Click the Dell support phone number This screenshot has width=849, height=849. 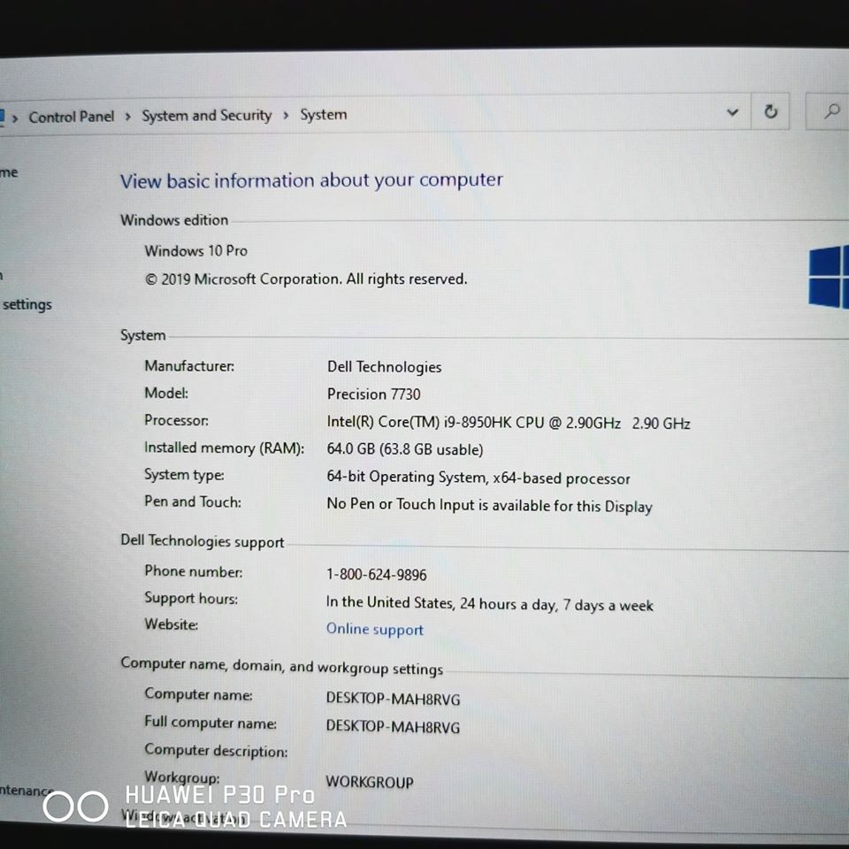pos(376,575)
